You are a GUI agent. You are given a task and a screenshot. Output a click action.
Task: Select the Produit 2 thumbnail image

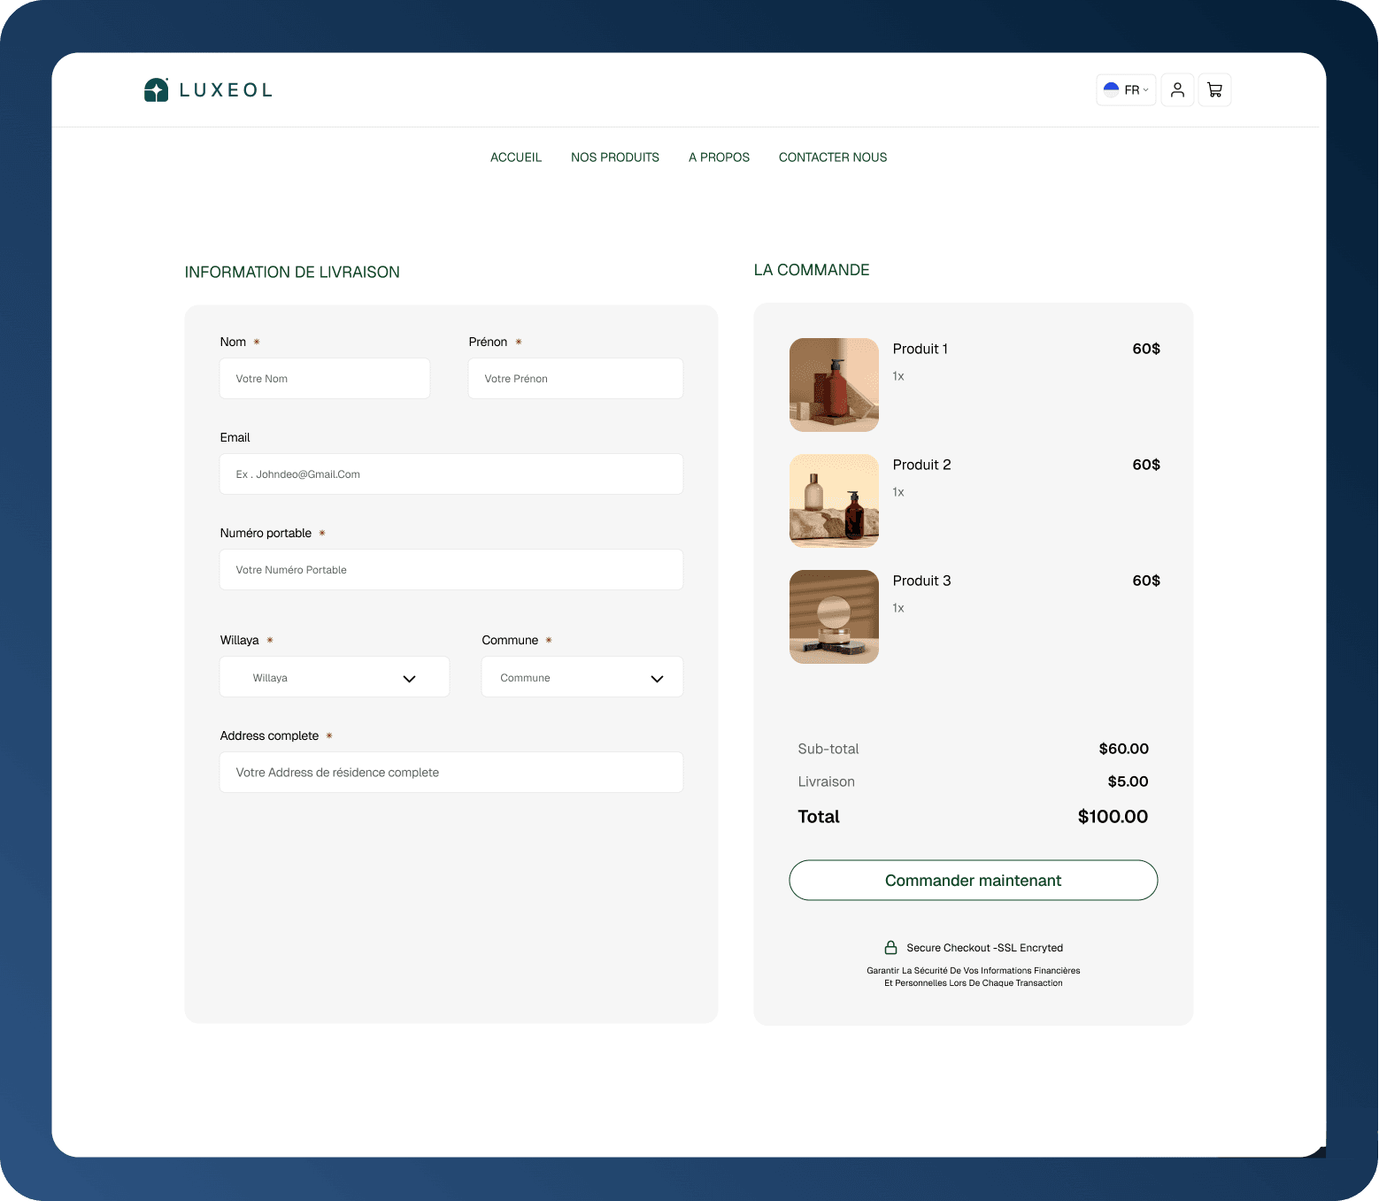click(x=834, y=501)
